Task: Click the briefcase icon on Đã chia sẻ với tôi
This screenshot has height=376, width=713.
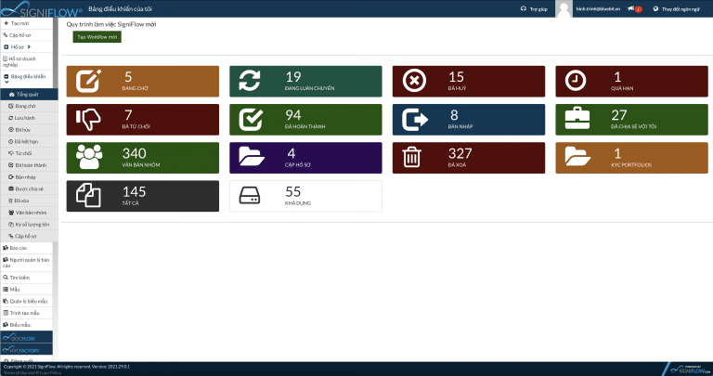Action: (576, 119)
